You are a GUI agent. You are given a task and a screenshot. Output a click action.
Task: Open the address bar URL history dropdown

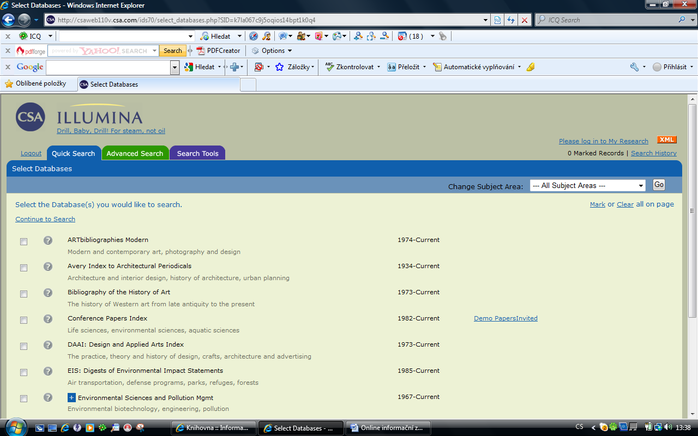pos(486,20)
